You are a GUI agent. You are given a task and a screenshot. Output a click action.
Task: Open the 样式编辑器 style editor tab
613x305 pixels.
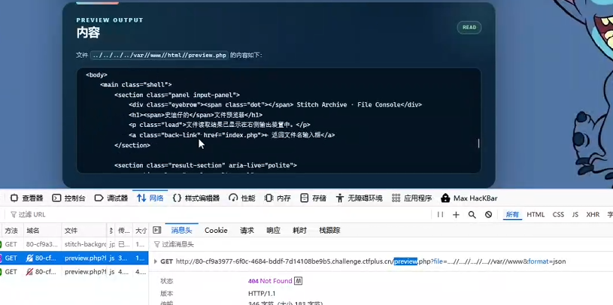(x=196, y=198)
